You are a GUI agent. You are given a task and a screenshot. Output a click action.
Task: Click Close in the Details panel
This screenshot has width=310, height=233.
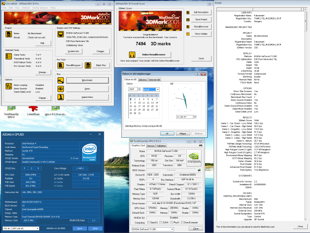[300, 226]
